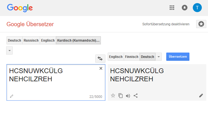The image size is (208, 126).
Task: Expand target language dropdown list
Action: click(159, 57)
